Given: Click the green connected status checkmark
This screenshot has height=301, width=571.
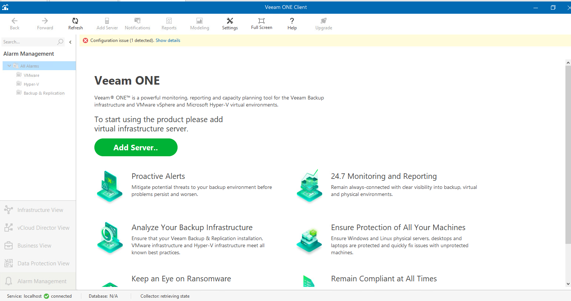Looking at the screenshot, I should [46, 296].
